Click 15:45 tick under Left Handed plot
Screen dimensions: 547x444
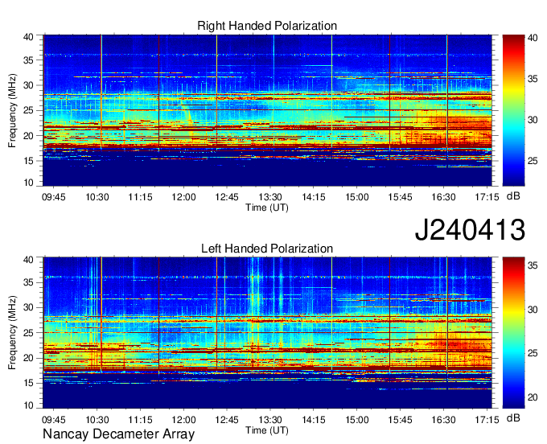tap(400, 419)
